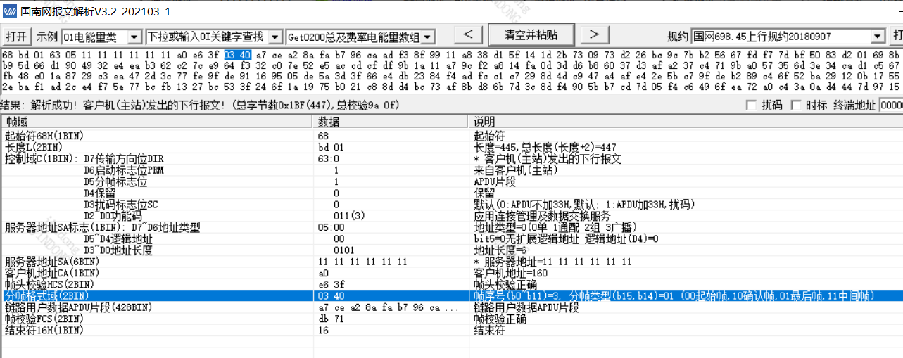Select the D3扰码标志位SC row
Viewport: 903px width, 358px height.
[450, 204]
